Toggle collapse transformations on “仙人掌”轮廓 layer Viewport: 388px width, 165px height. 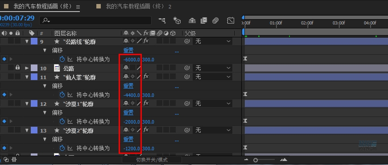click(x=133, y=76)
